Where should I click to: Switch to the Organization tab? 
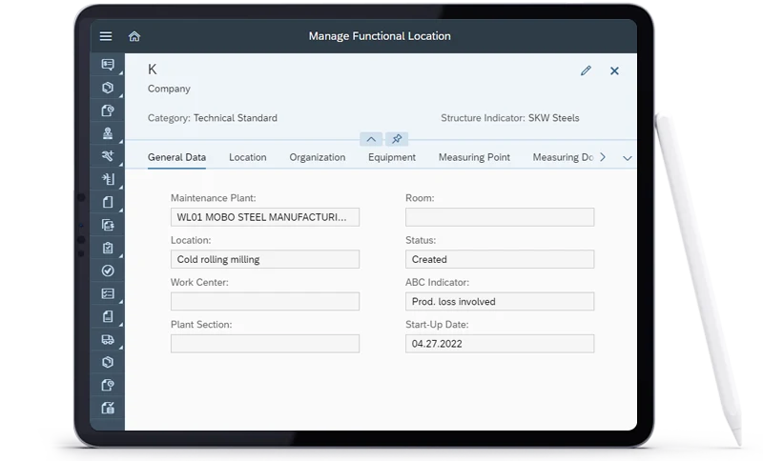pos(318,157)
